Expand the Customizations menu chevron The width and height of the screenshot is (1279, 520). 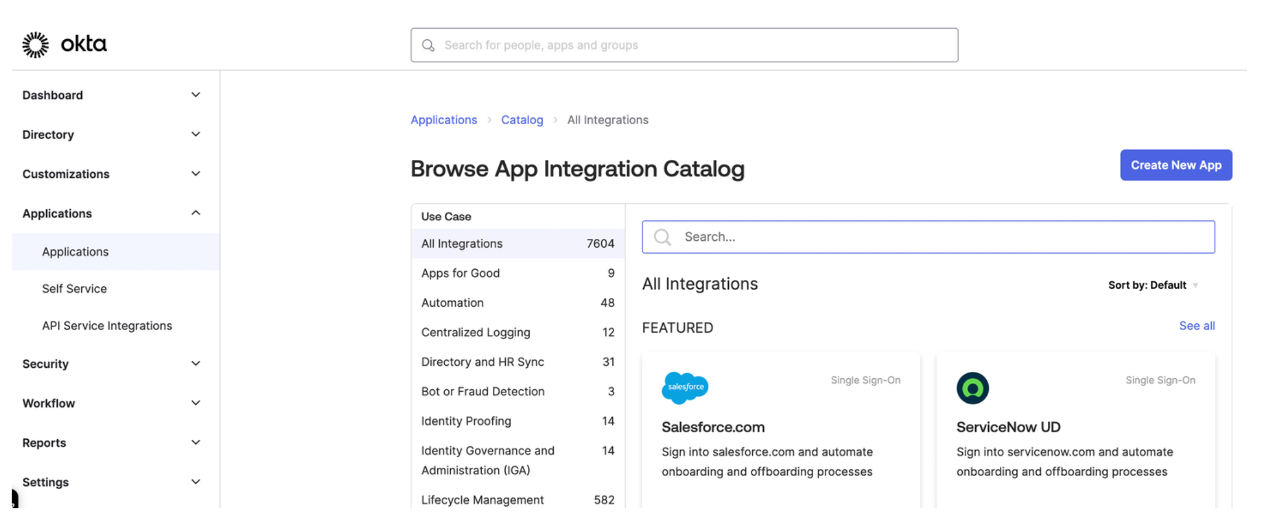[x=196, y=173]
